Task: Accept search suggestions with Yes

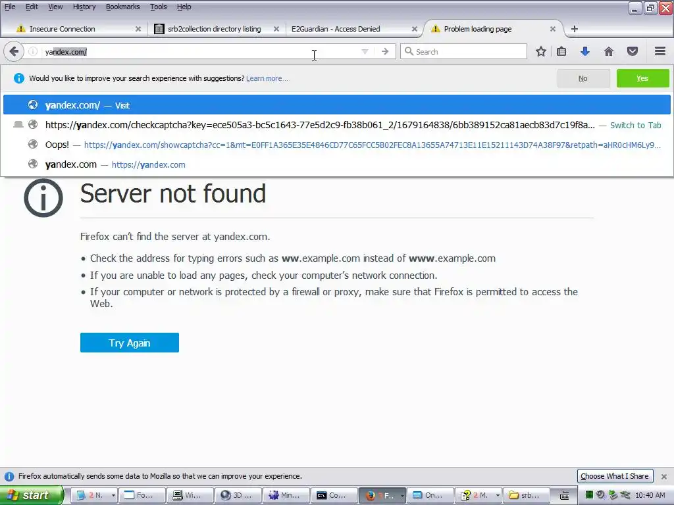Action: click(x=642, y=78)
